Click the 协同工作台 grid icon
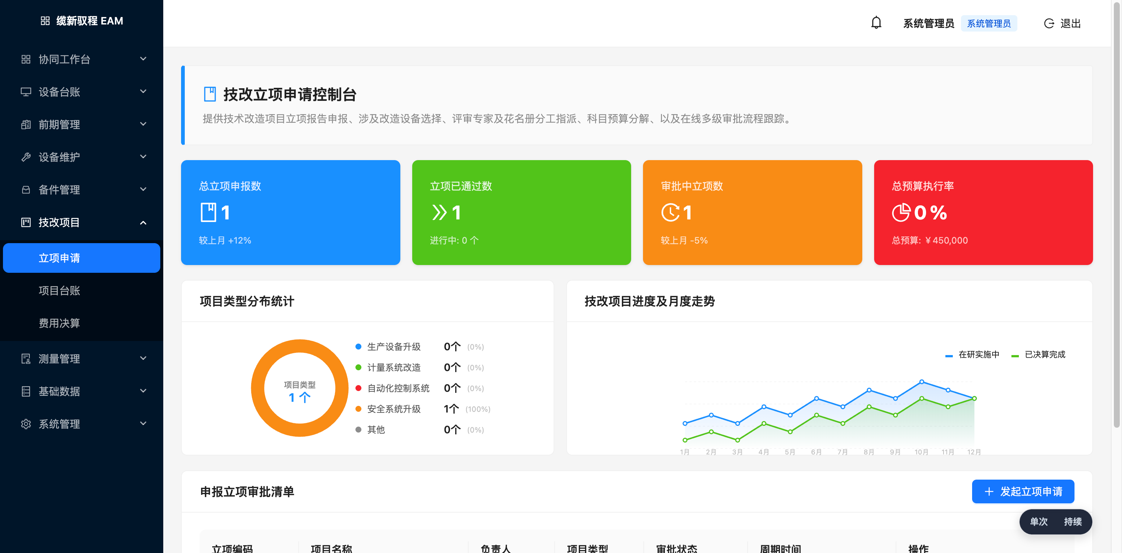 26,59
